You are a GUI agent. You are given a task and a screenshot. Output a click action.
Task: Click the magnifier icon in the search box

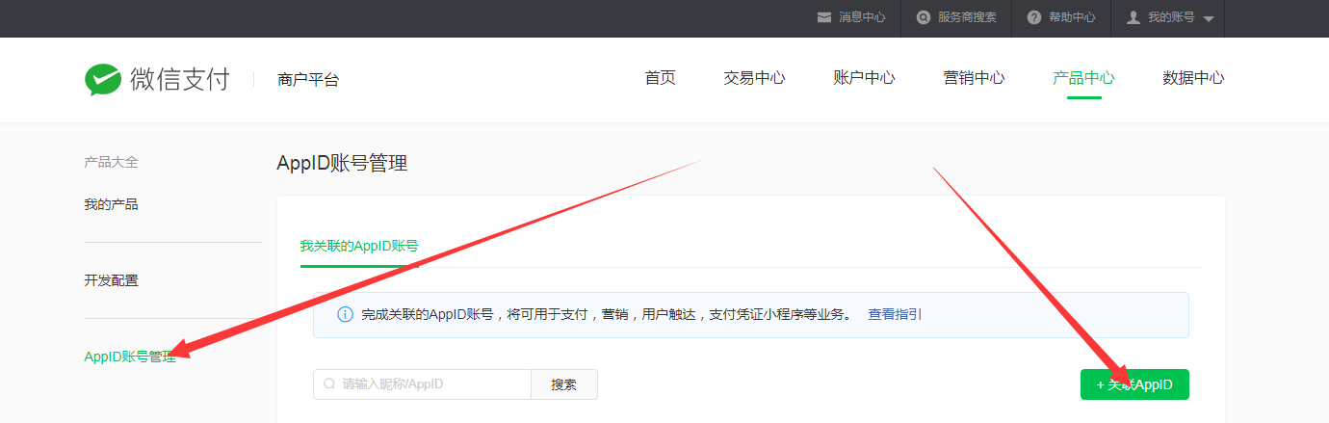pyautogui.click(x=329, y=384)
